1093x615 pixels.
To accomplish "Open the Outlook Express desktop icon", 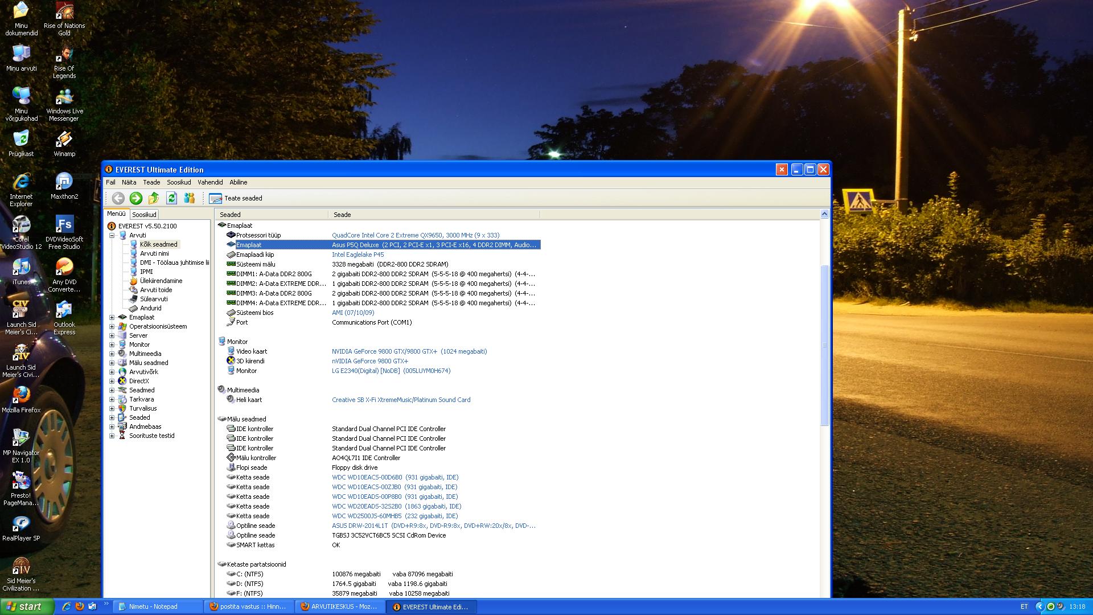I will (x=64, y=318).
